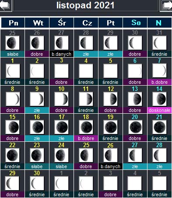Select the 'b.dobre' rating under November 18
Viewport: 172px width, 198px height.
point(86,138)
